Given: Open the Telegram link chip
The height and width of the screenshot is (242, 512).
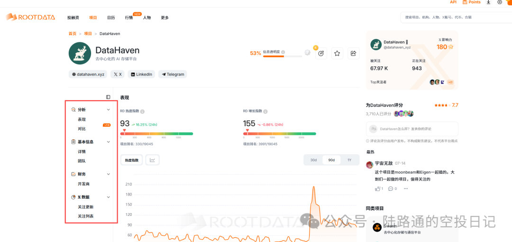Looking at the screenshot, I should (173, 74).
